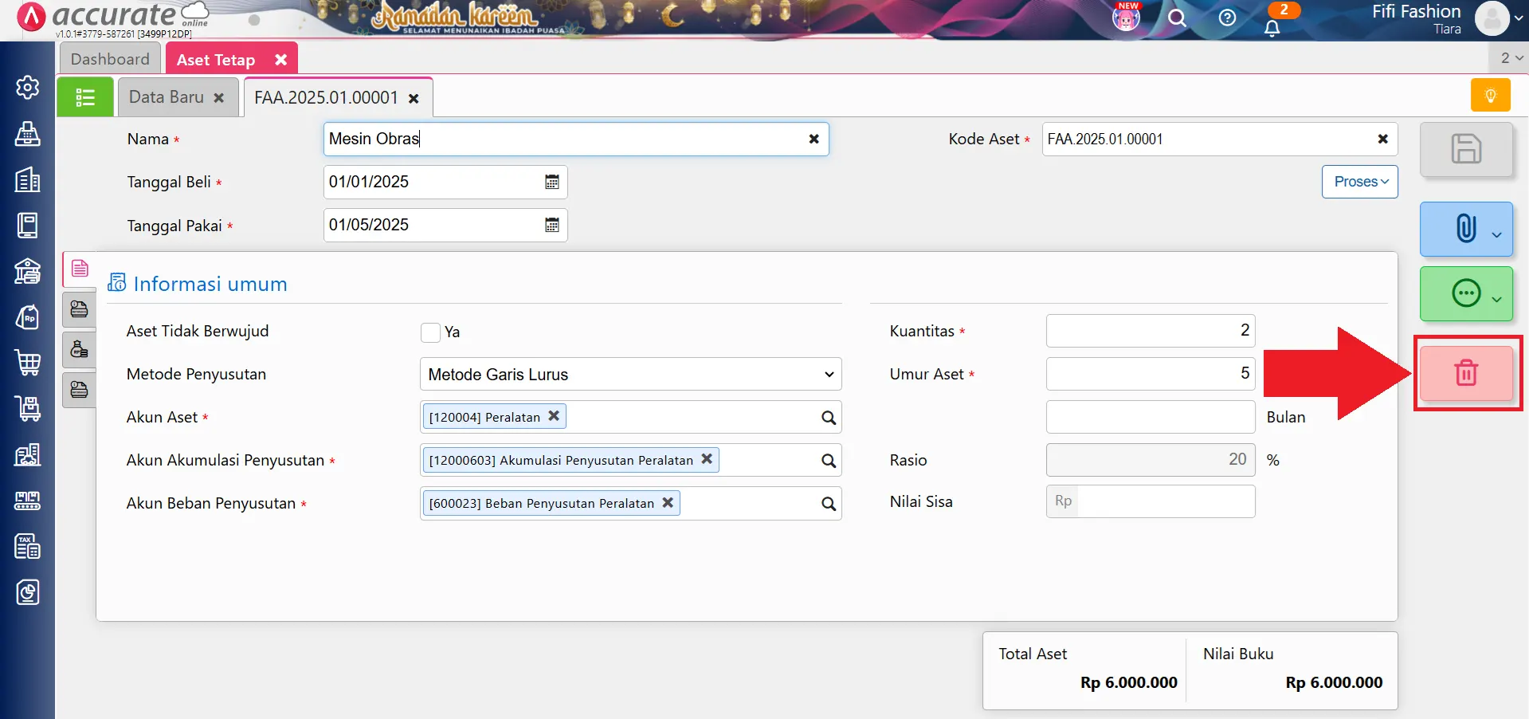Open Tanggal Beli calendar picker
The width and height of the screenshot is (1529, 719).
coord(551,182)
